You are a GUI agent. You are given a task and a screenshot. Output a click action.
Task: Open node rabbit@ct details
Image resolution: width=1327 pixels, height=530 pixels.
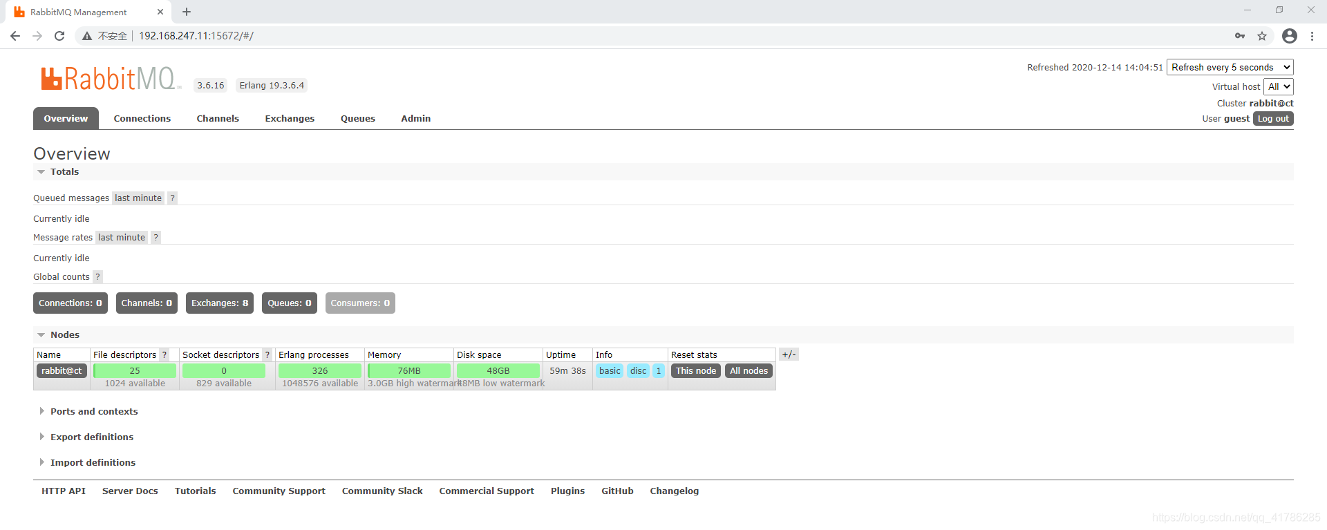point(62,371)
